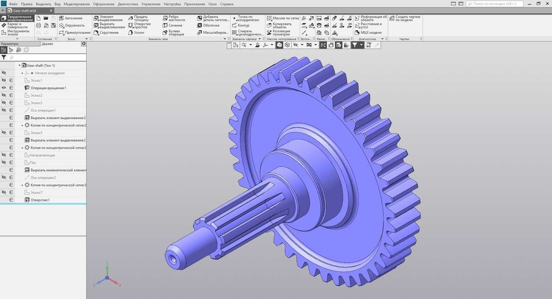Toggle visibility of Эскиз:2

coord(4,95)
